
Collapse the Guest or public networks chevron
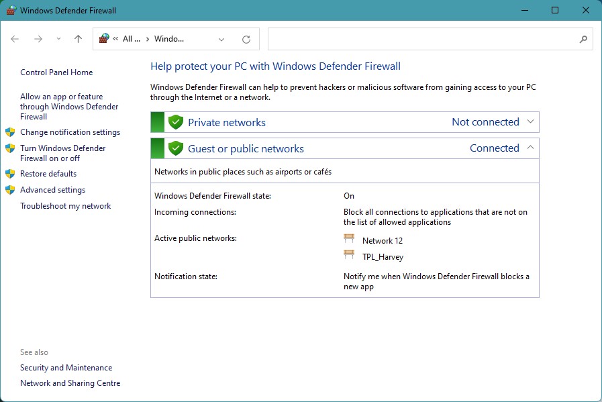tap(530, 148)
